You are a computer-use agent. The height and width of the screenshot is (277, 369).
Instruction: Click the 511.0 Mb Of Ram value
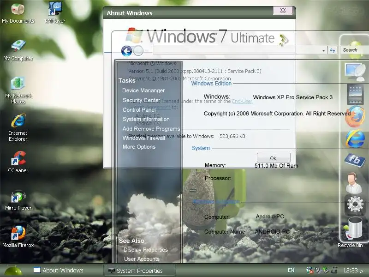click(x=276, y=166)
